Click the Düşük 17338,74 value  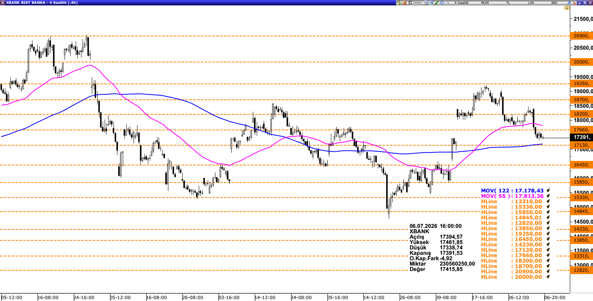pos(451,247)
